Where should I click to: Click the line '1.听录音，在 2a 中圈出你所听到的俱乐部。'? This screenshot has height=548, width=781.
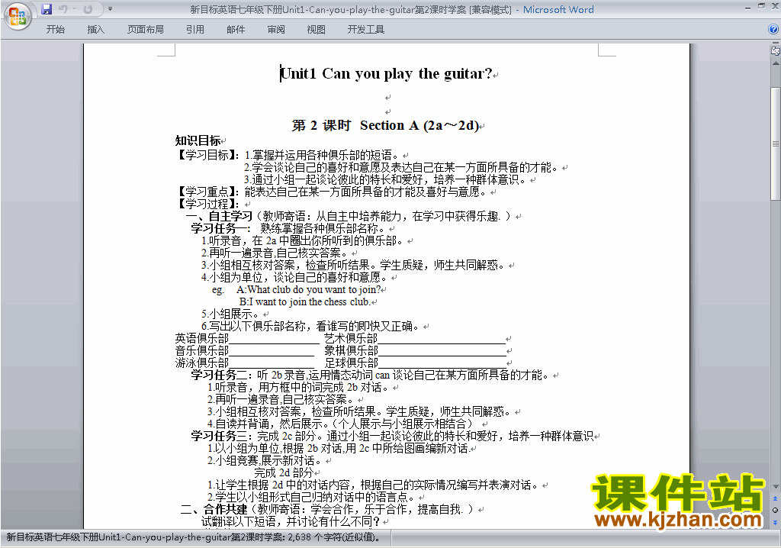pyautogui.click(x=302, y=241)
